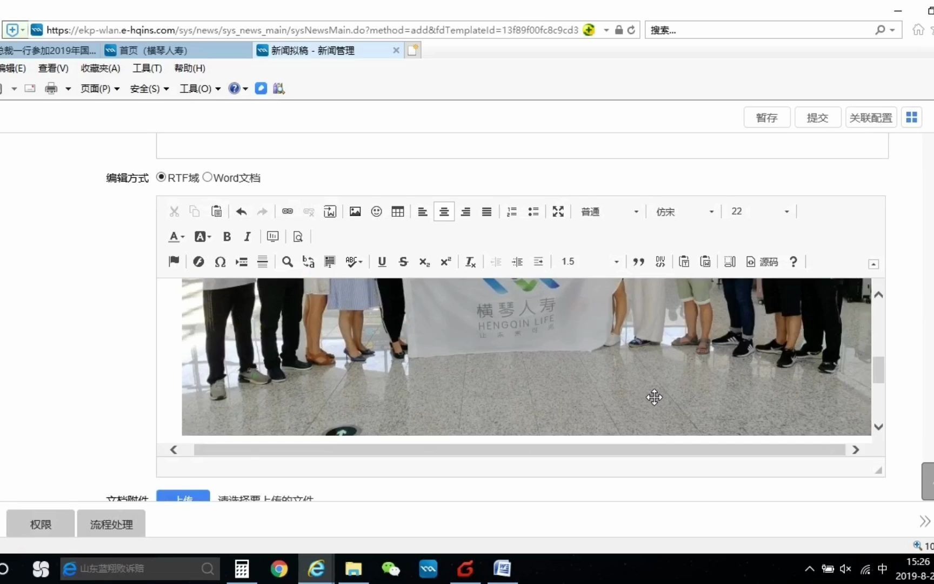Click the Italic I icon
Image resolution: width=934 pixels, height=584 pixels.
coord(248,236)
